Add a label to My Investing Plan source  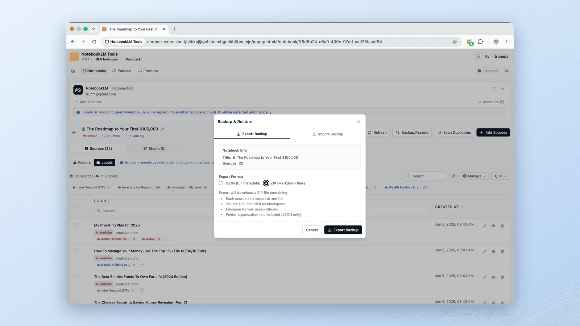(168, 239)
